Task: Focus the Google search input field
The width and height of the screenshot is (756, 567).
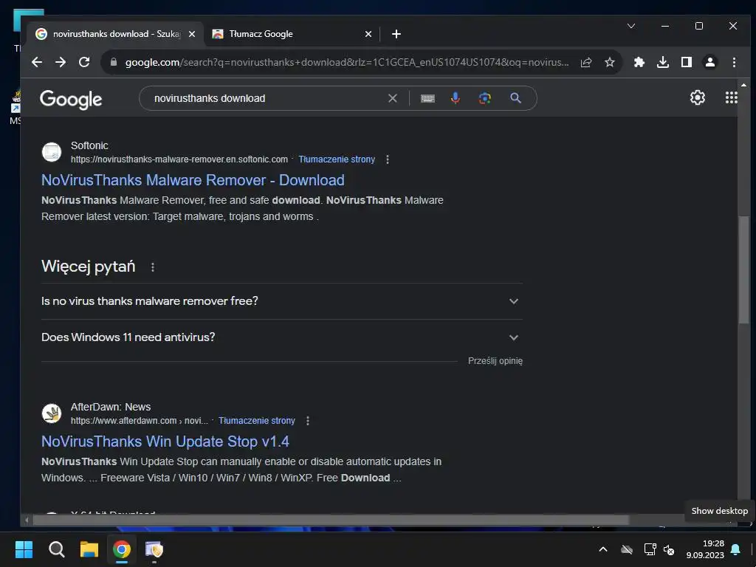Action: (x=267, y=98)
